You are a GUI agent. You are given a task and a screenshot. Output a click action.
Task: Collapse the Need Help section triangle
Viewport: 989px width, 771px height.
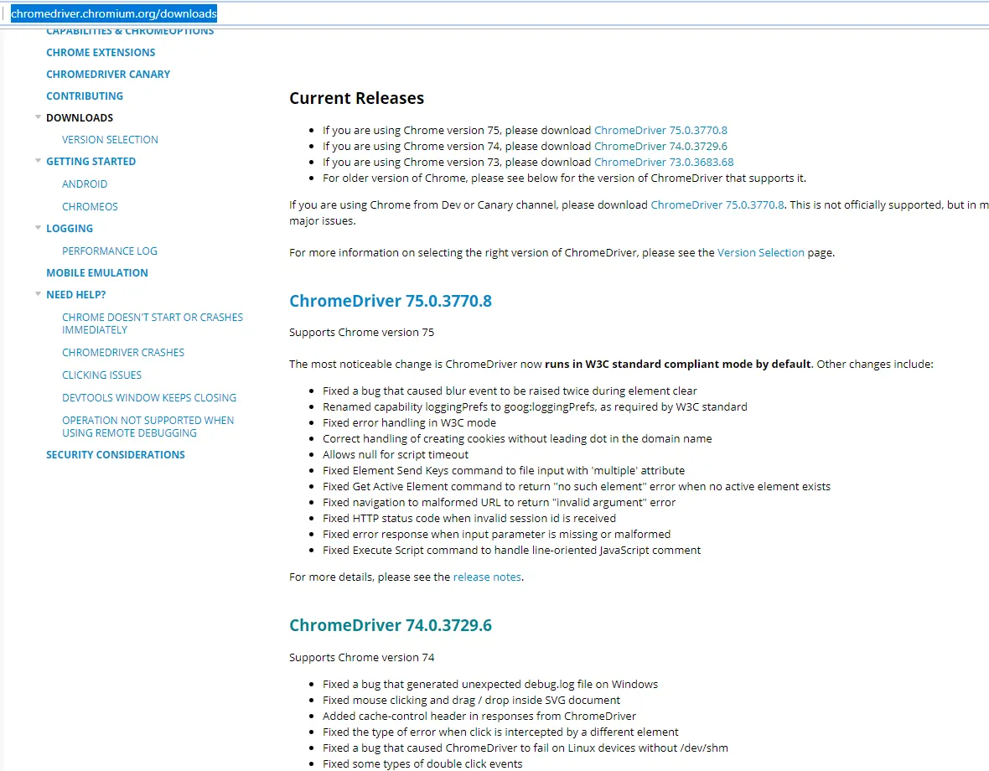(38, 294)
